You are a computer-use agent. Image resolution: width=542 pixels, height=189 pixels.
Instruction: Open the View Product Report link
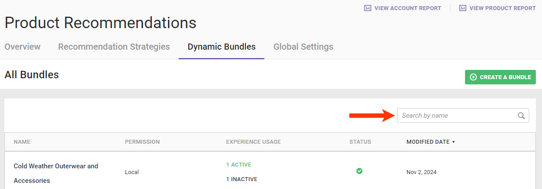tap(502, 8)
